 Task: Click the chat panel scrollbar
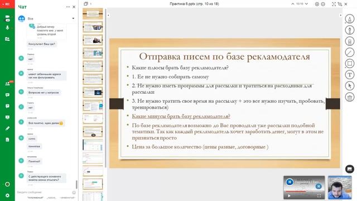[x=76, y=184]
